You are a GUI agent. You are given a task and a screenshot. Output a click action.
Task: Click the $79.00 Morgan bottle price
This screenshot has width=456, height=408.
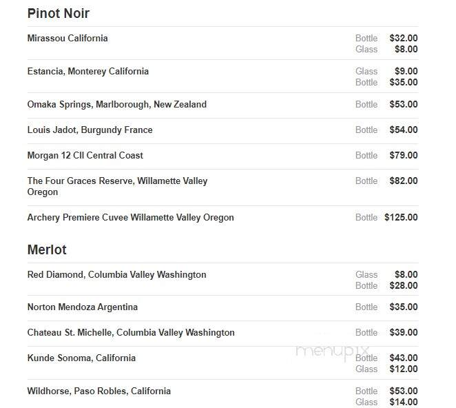(404, 155)
